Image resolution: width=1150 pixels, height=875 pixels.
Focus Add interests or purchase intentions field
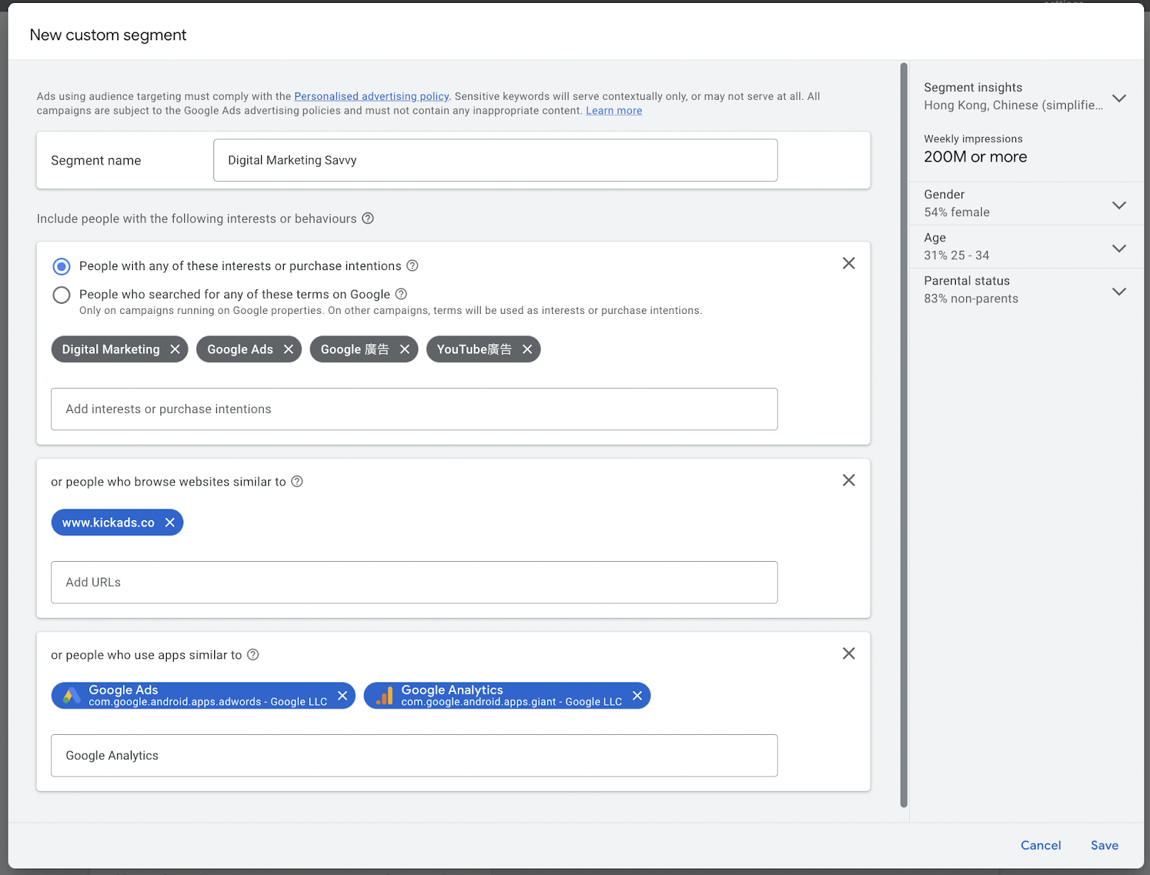[414, 409]
